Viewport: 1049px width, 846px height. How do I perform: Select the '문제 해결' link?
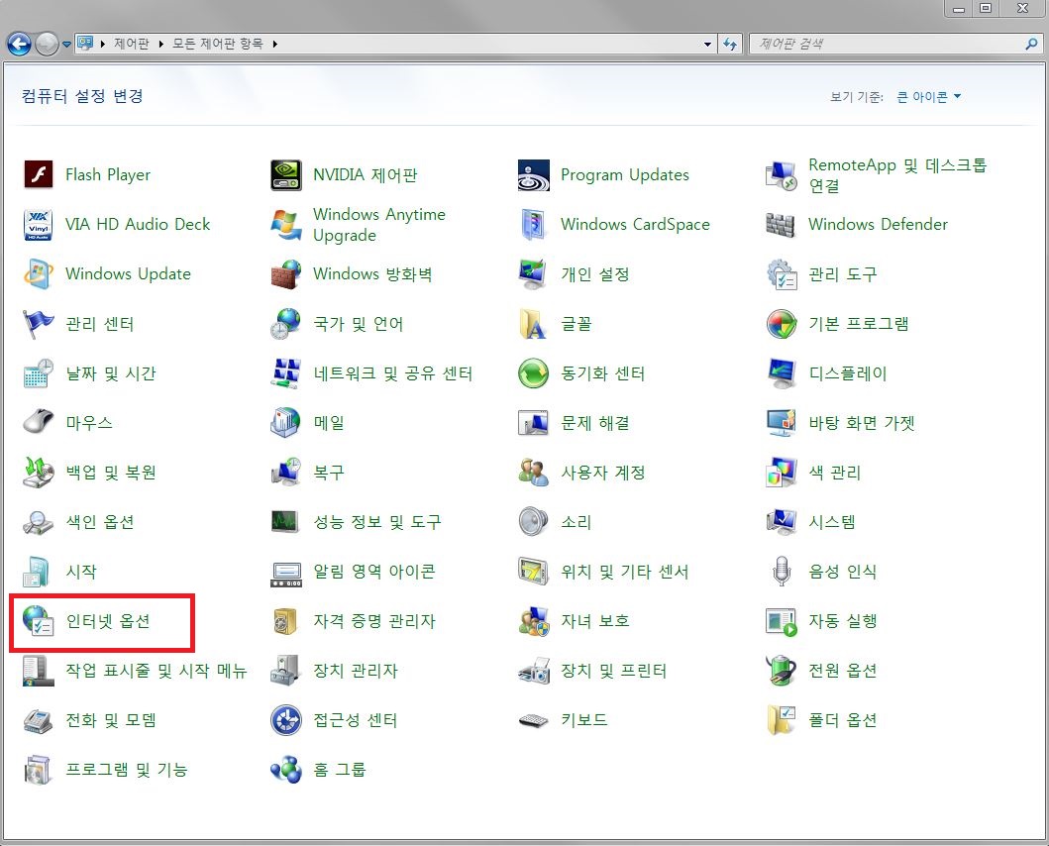pos(594,423)
